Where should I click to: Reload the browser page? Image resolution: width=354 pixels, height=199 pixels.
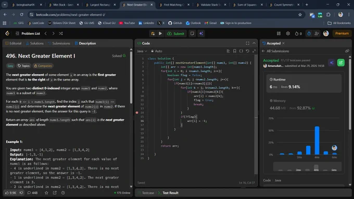pos(21,15)
